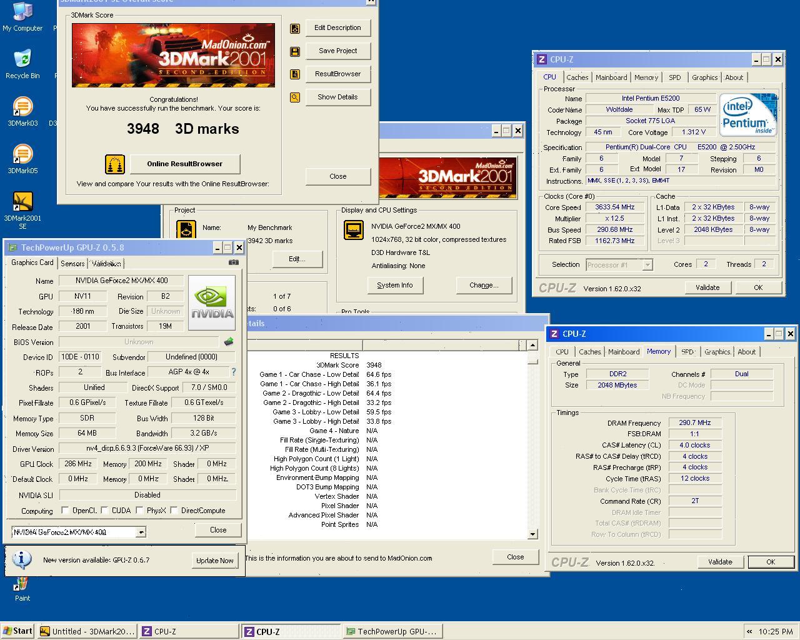This screenshot has height=640, width=800.
Task: Click the taskbar clock
Action: 775,632
